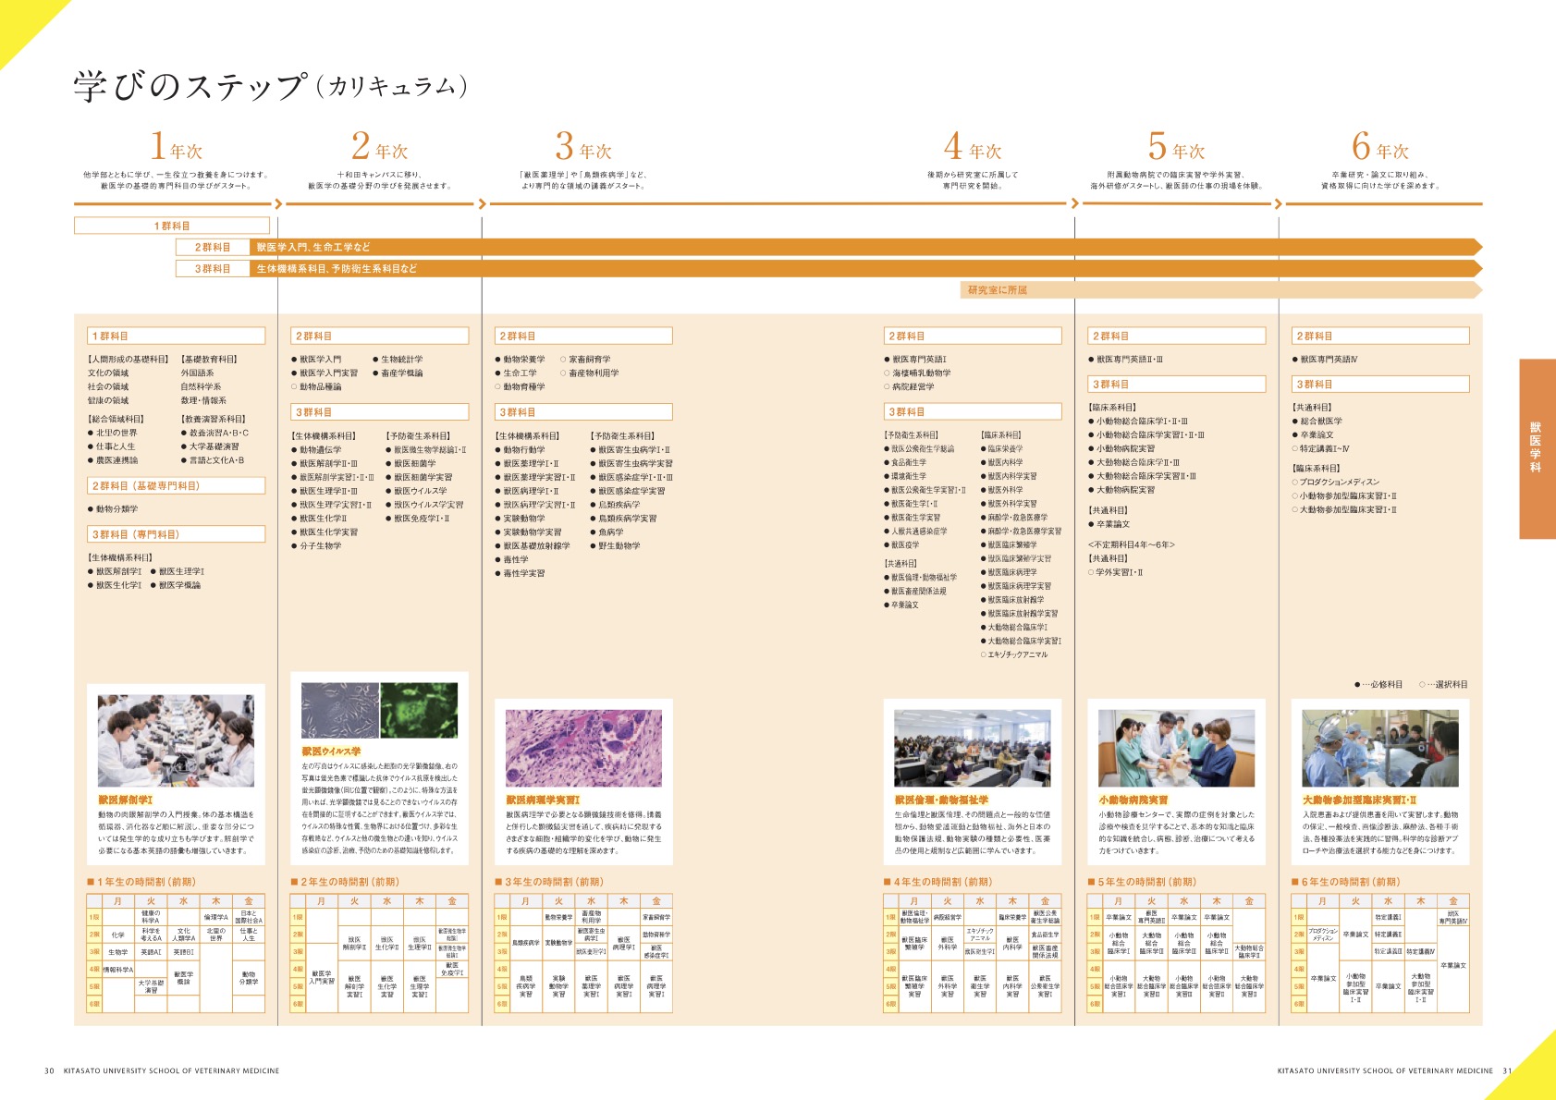The height and width of the screenshot is (1100, 1556).
Task: Click the 研究室に所属 timeline bar
Action: pyautogui.click(x=1221, y=290)
